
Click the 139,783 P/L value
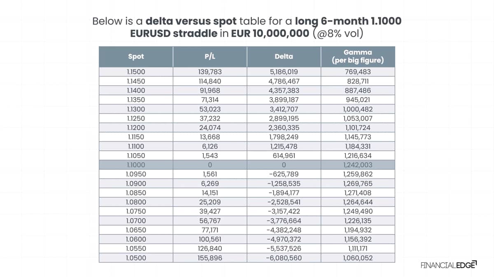(x=210, y=72)
